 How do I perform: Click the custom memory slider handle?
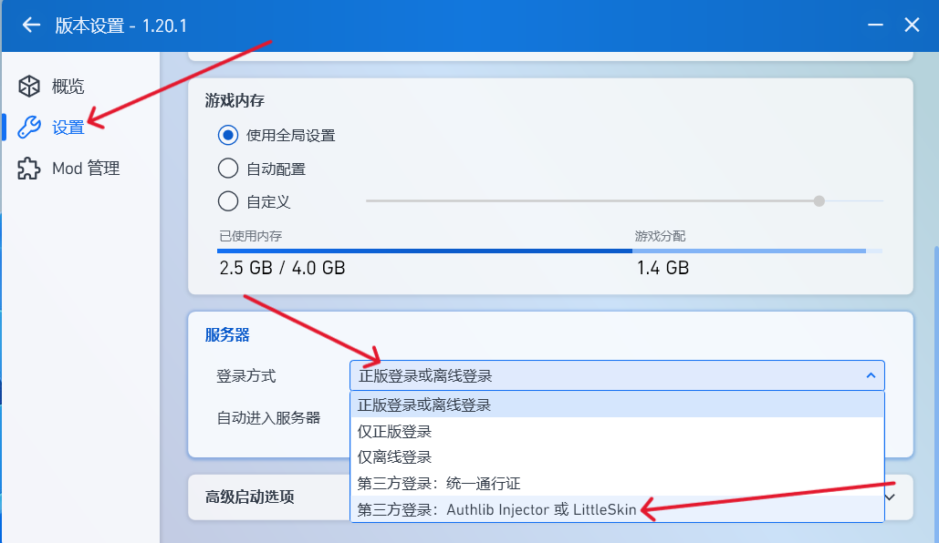(x=819, y=200)
